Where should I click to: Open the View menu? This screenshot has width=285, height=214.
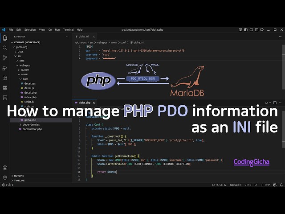[x=42, y=30]
